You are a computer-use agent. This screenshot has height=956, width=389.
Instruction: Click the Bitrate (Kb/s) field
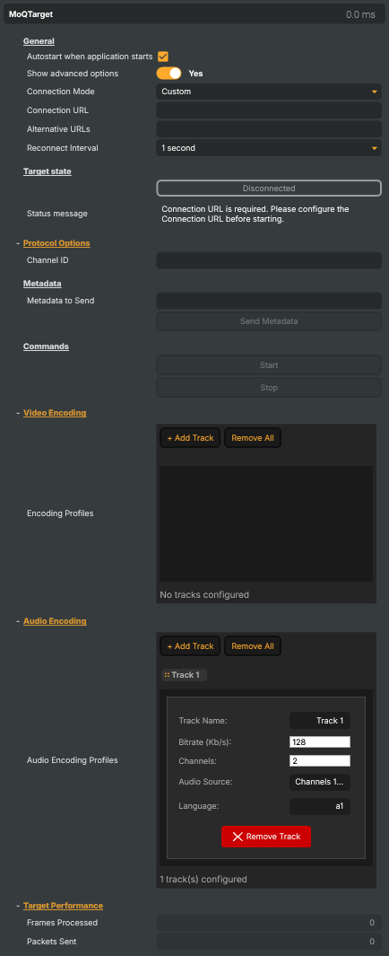tap(320, 742)
